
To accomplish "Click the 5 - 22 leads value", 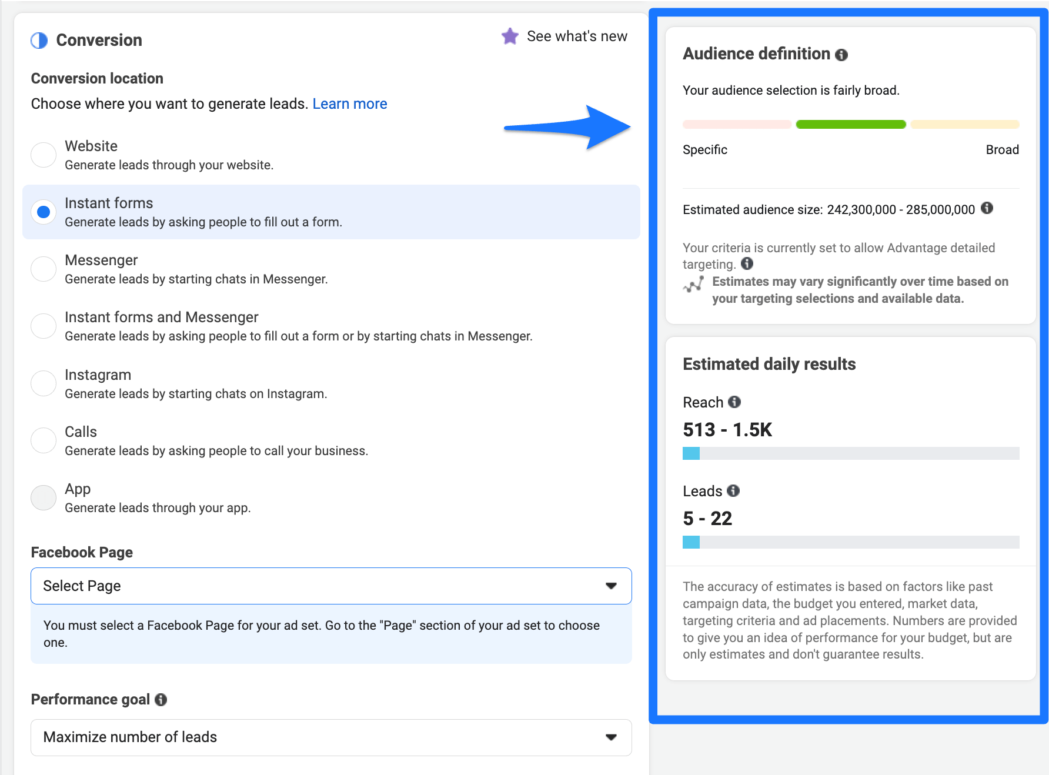I will [707, 519].
